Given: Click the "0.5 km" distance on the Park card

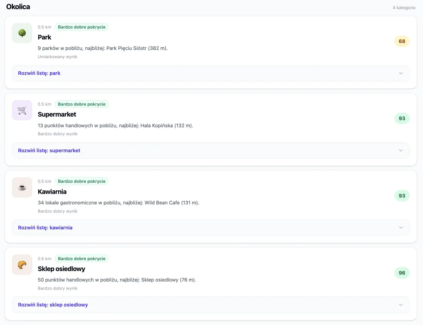Looking at the screenshot, I should (44, 27).
